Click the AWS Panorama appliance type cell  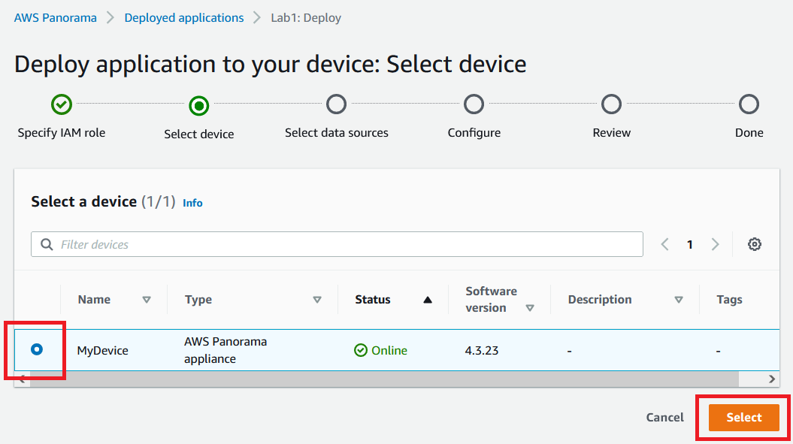point(225,350)
